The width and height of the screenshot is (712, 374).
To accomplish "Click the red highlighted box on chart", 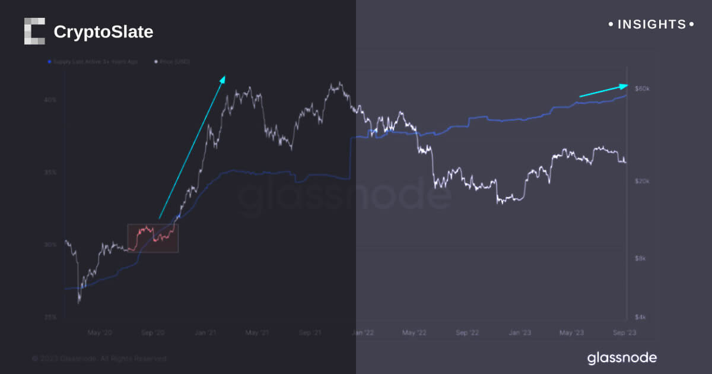I will pyautogui.click(x=152, y=238).
